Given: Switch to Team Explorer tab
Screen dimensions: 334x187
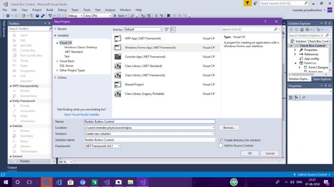Looking at the screenshot, I should coord(322,79).
